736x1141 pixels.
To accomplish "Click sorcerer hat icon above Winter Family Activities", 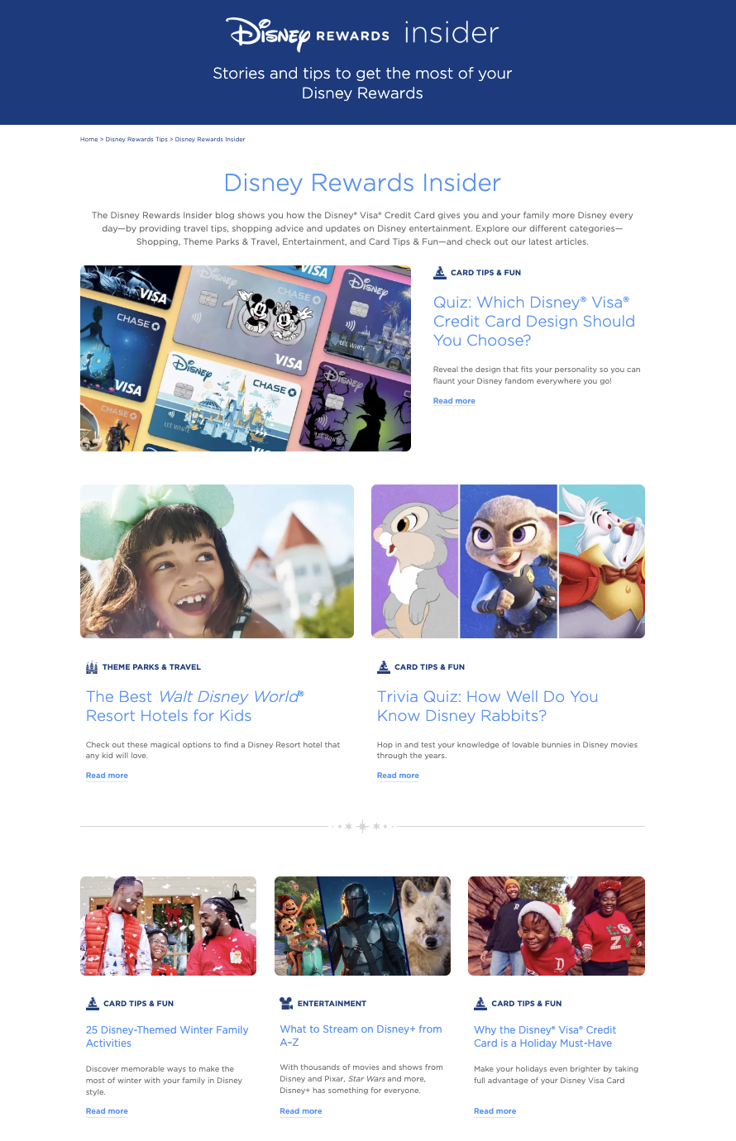I will [93, 1003].
